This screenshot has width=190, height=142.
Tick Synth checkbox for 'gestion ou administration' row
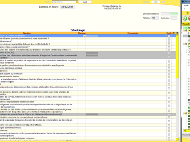(169, 65)
